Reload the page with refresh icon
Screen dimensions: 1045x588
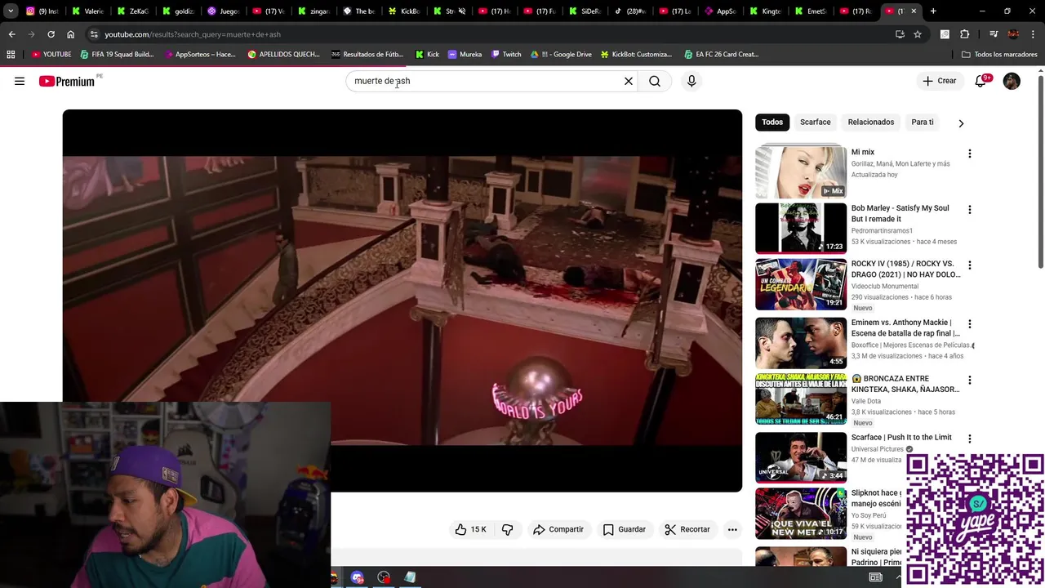(x=51, y=34)
